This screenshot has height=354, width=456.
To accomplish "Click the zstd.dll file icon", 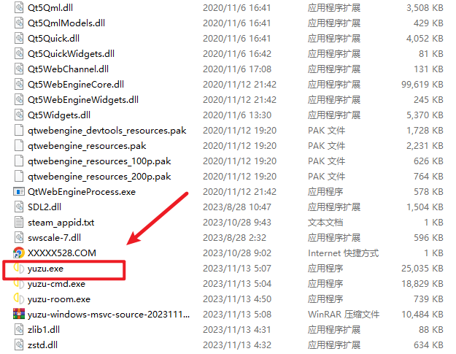I will point(19,345).
